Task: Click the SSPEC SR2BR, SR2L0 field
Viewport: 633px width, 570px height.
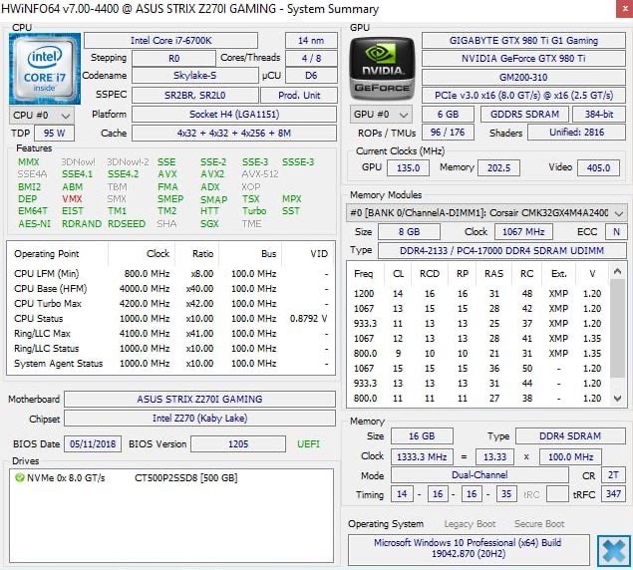Action: tap(195, 96)
